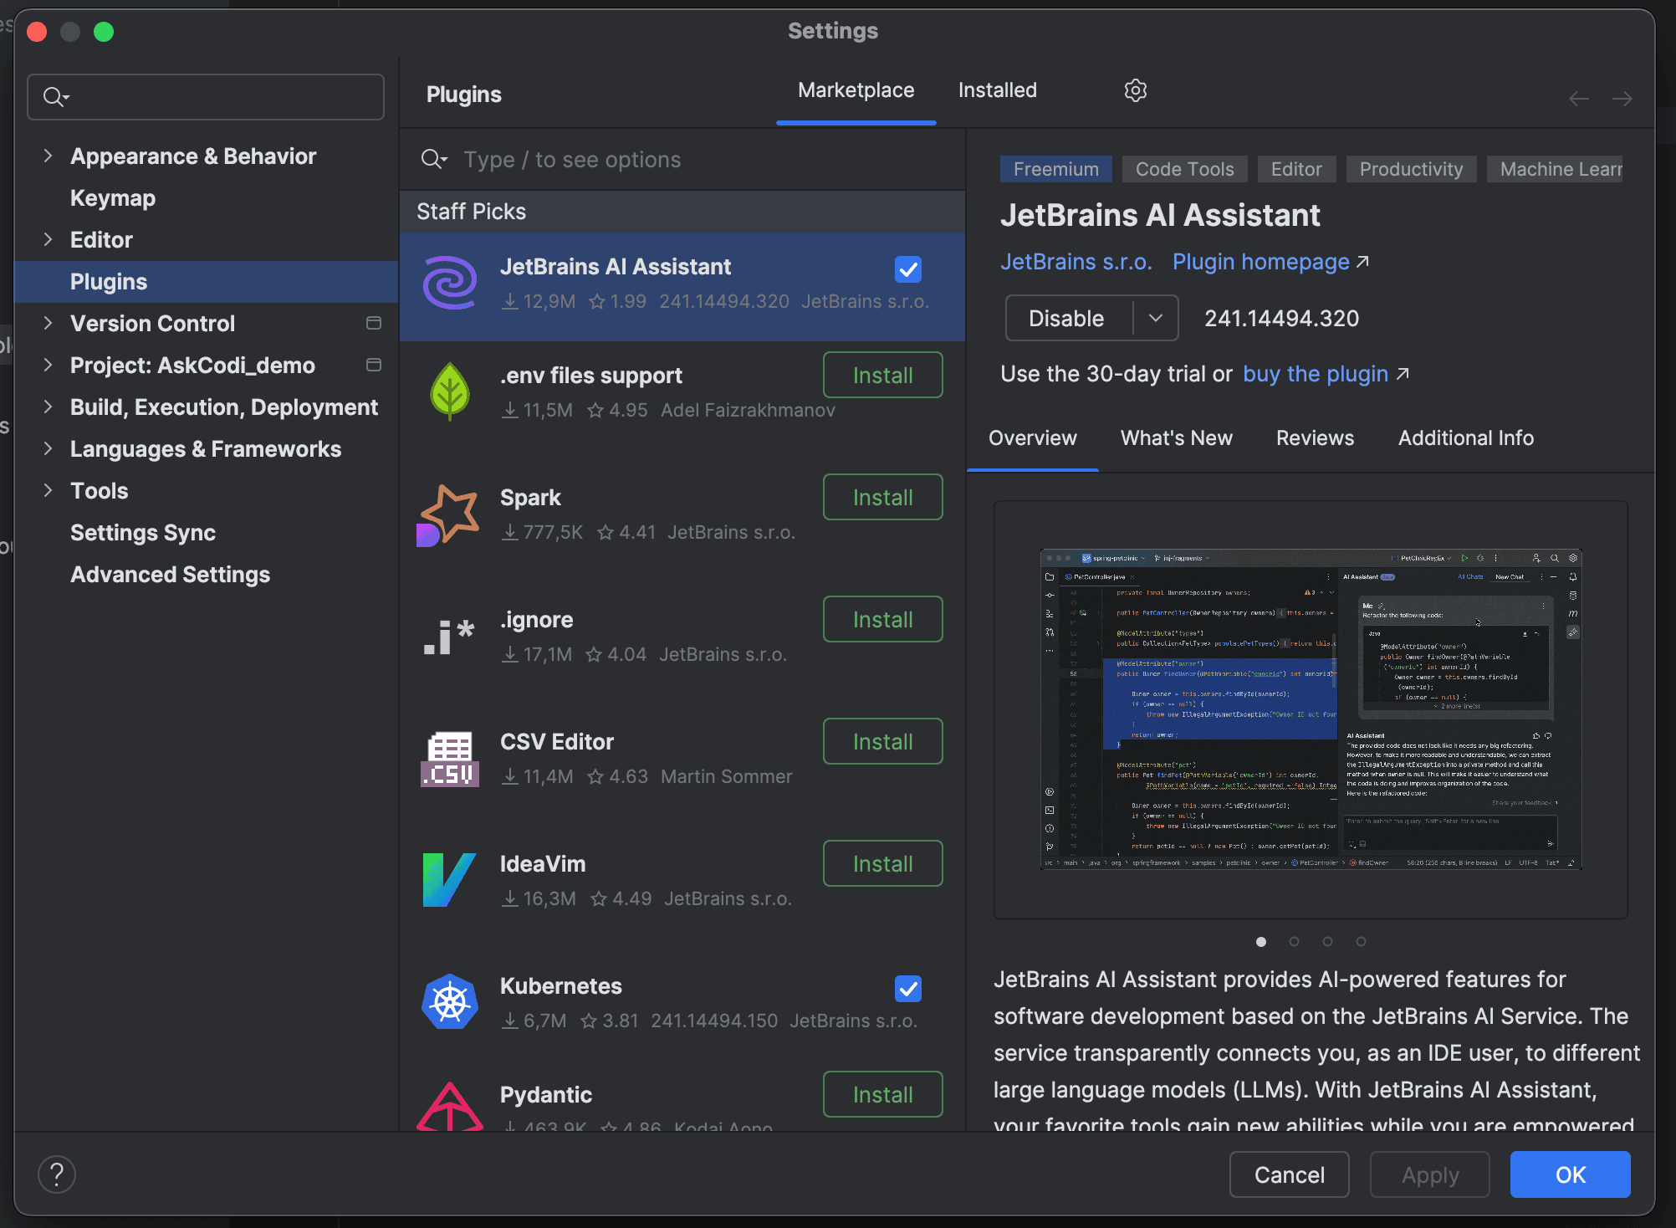Image resolution: width=1676 pixels, height=1228 pixels.
Task: Focus the settings search field
Action: click(x=206, y=97)
